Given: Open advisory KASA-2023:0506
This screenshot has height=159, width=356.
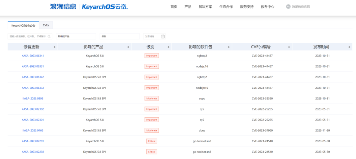Looking at the screenshot, I should (x=33, y=98).
